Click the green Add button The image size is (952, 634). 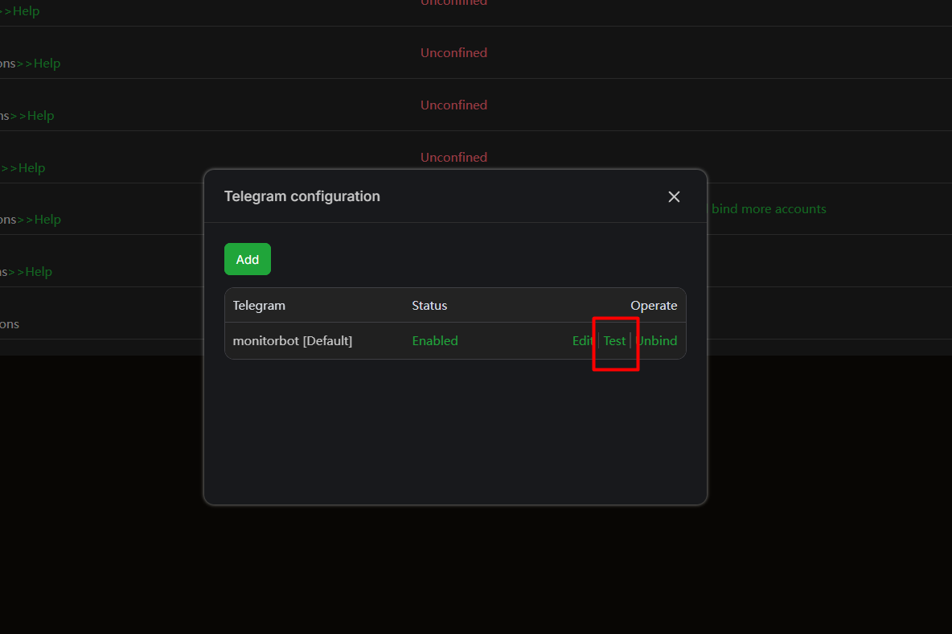[247, 259]
